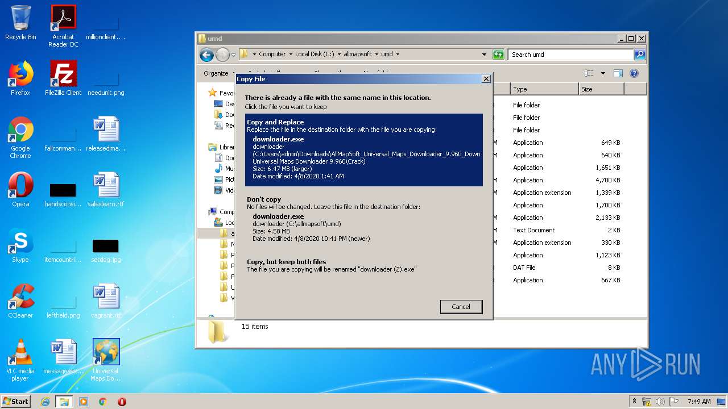Open the Start menu
Viewport: 728px width, 409px height.
click(x=16, y=401)
